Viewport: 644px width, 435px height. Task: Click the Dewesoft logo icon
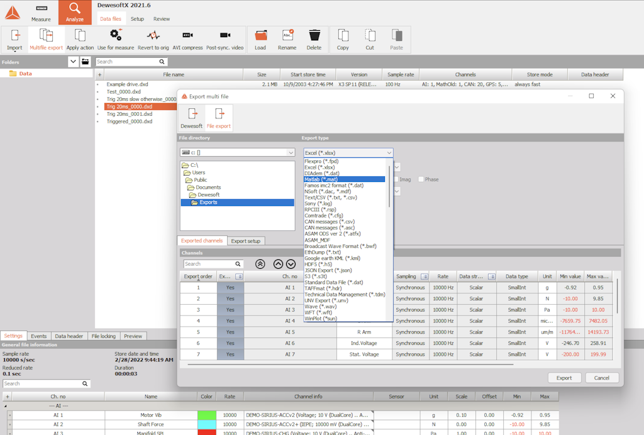point(13,13)
